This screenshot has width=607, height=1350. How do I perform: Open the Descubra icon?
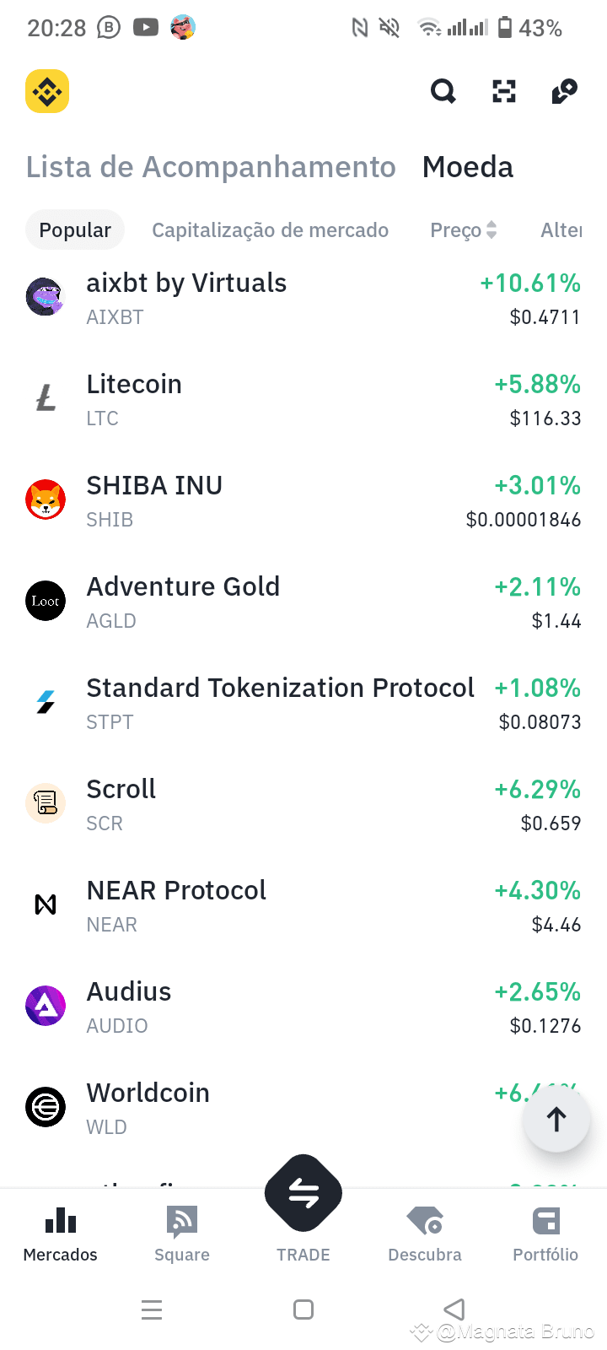pyautogui.click(x=425, y=1221)
